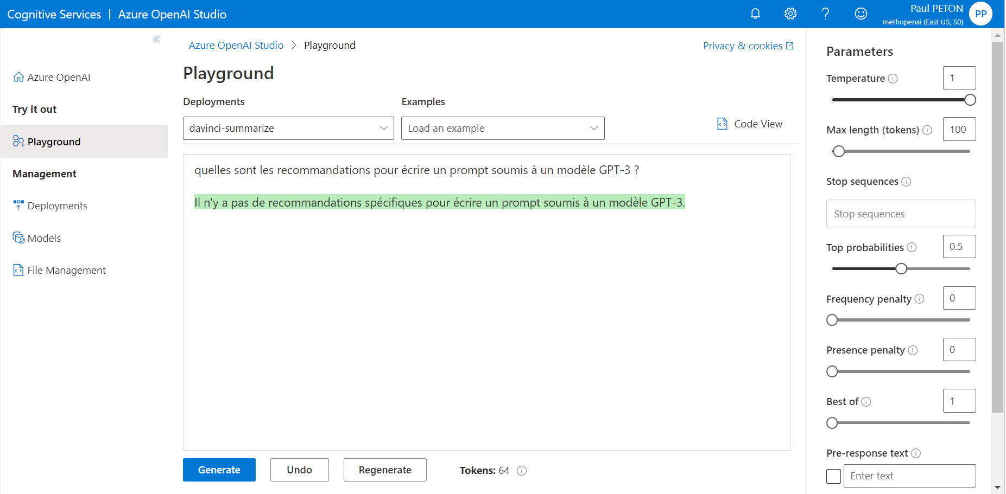1006x494 pixels.
Task: Click inside the Stop sequences field
Action: [901, 213]
